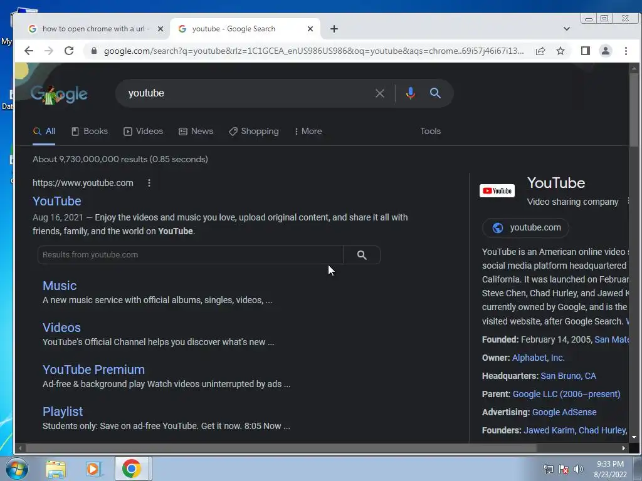Screen dimensions: 642x481
Task: Click the 'Results from youtube.com' search field
Action: [x=191, y=255]
